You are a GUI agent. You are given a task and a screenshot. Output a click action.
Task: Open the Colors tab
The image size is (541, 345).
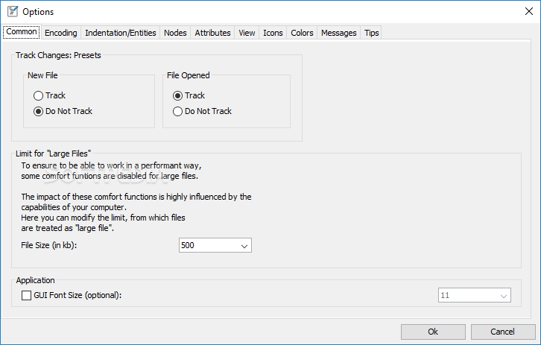[x=302, y=33]
